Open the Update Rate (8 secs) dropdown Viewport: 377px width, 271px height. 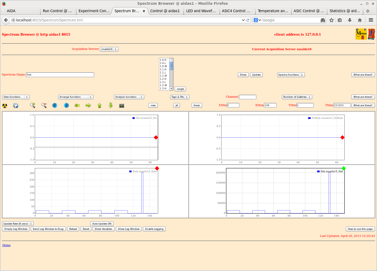(18, 224)
